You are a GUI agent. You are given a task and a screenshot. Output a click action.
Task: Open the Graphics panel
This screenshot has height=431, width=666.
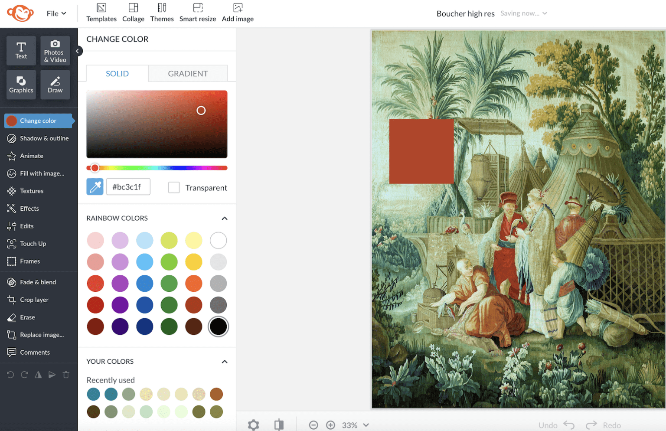coord(21,85)
